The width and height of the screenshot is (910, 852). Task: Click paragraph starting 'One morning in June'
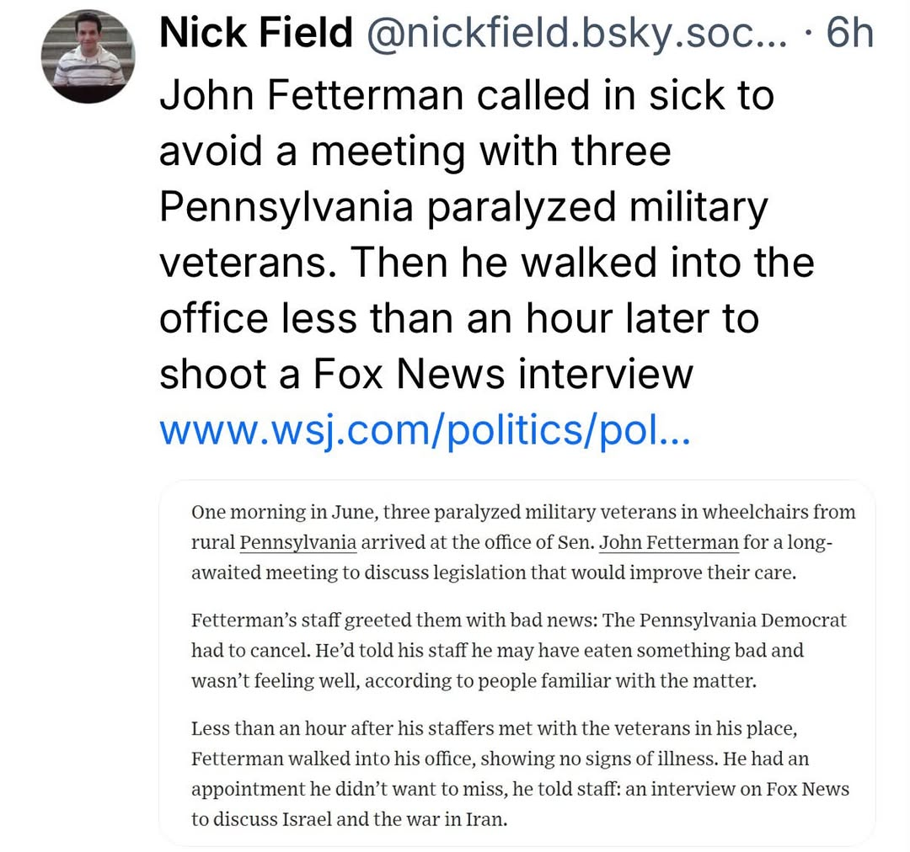pos(523,542)
